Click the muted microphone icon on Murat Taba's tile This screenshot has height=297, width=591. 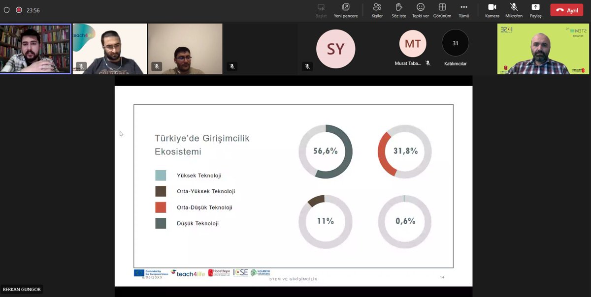(x=428, y=63)
